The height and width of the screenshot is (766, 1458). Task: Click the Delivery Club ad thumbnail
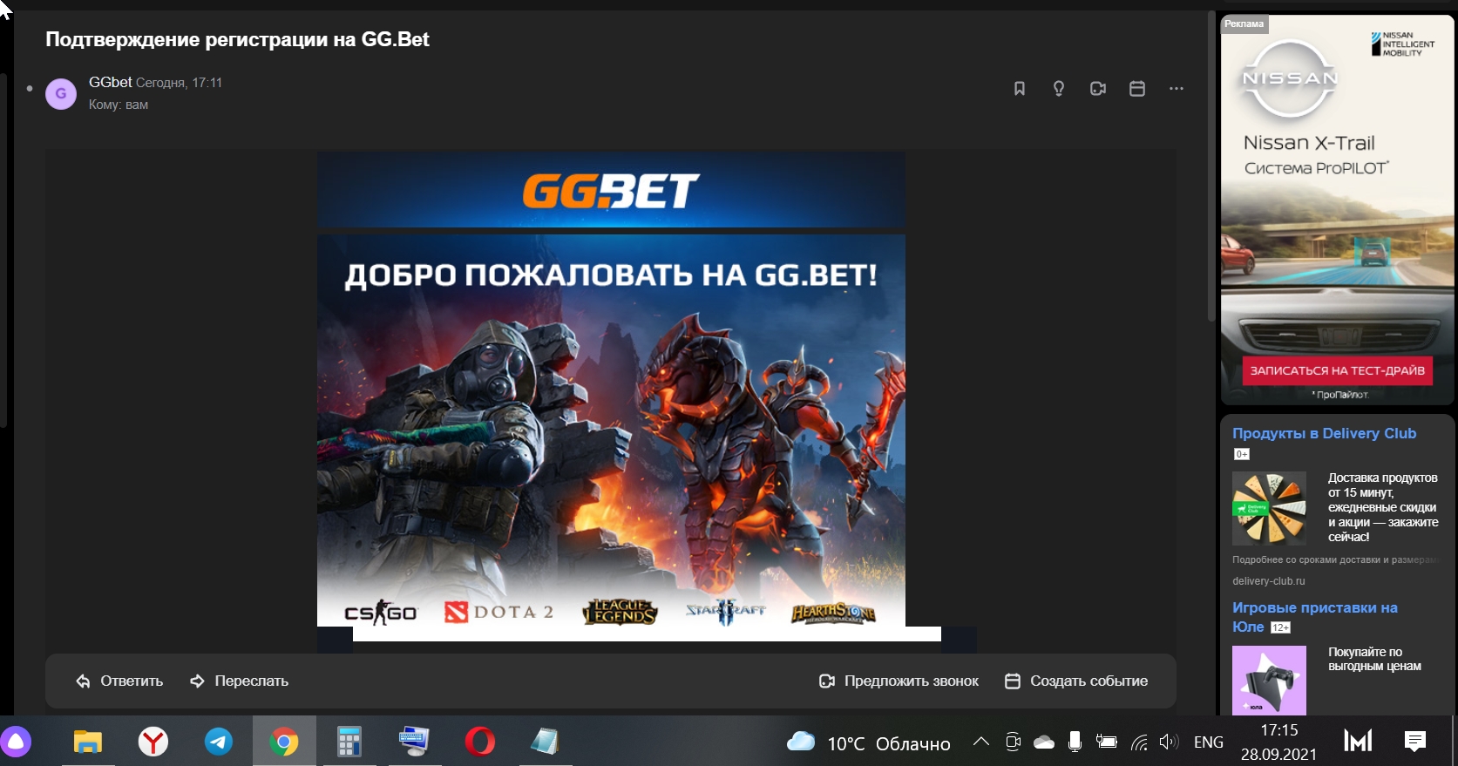(1269, 508)
